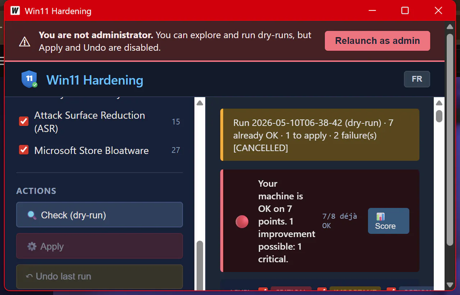This screenshot has width=460, height=295.
Task: Switch the language with the FR button
Action: coord(417,79)
